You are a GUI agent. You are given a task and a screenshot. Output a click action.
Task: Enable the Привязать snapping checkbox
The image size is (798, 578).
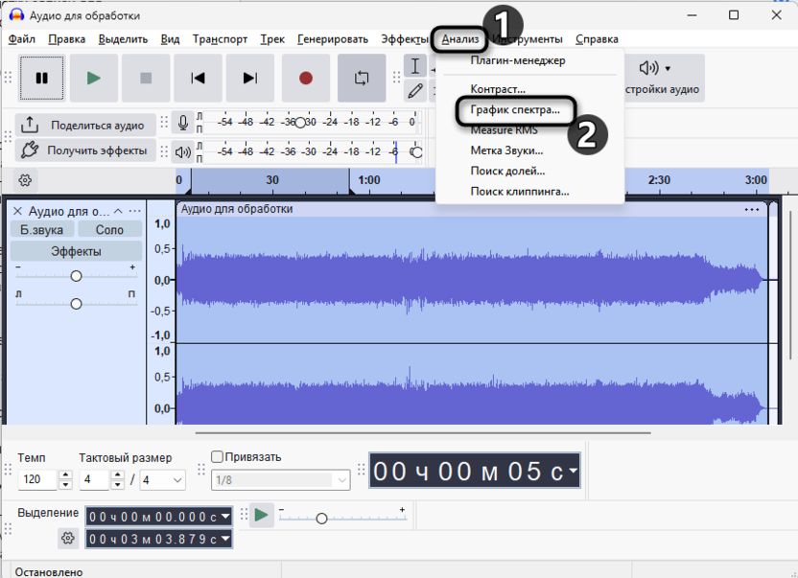pos(216,457)
